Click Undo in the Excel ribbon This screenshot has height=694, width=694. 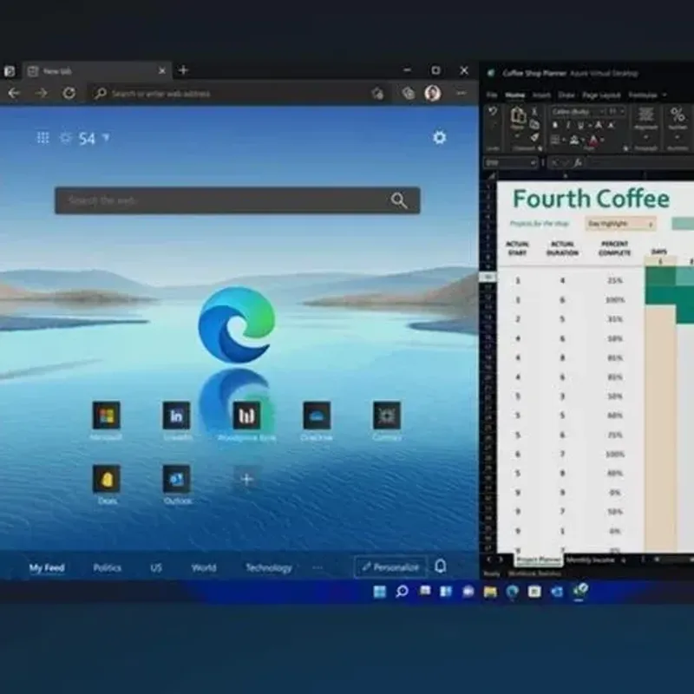(x=493, y=112)
